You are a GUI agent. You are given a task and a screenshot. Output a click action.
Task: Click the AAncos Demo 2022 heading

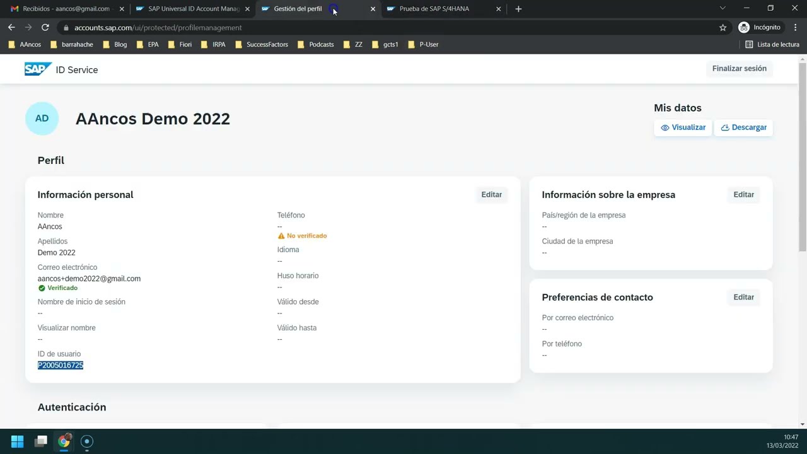pos(153,119)
